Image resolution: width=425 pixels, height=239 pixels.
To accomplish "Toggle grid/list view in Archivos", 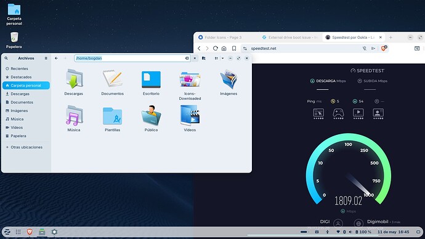I will click(216, 59).
